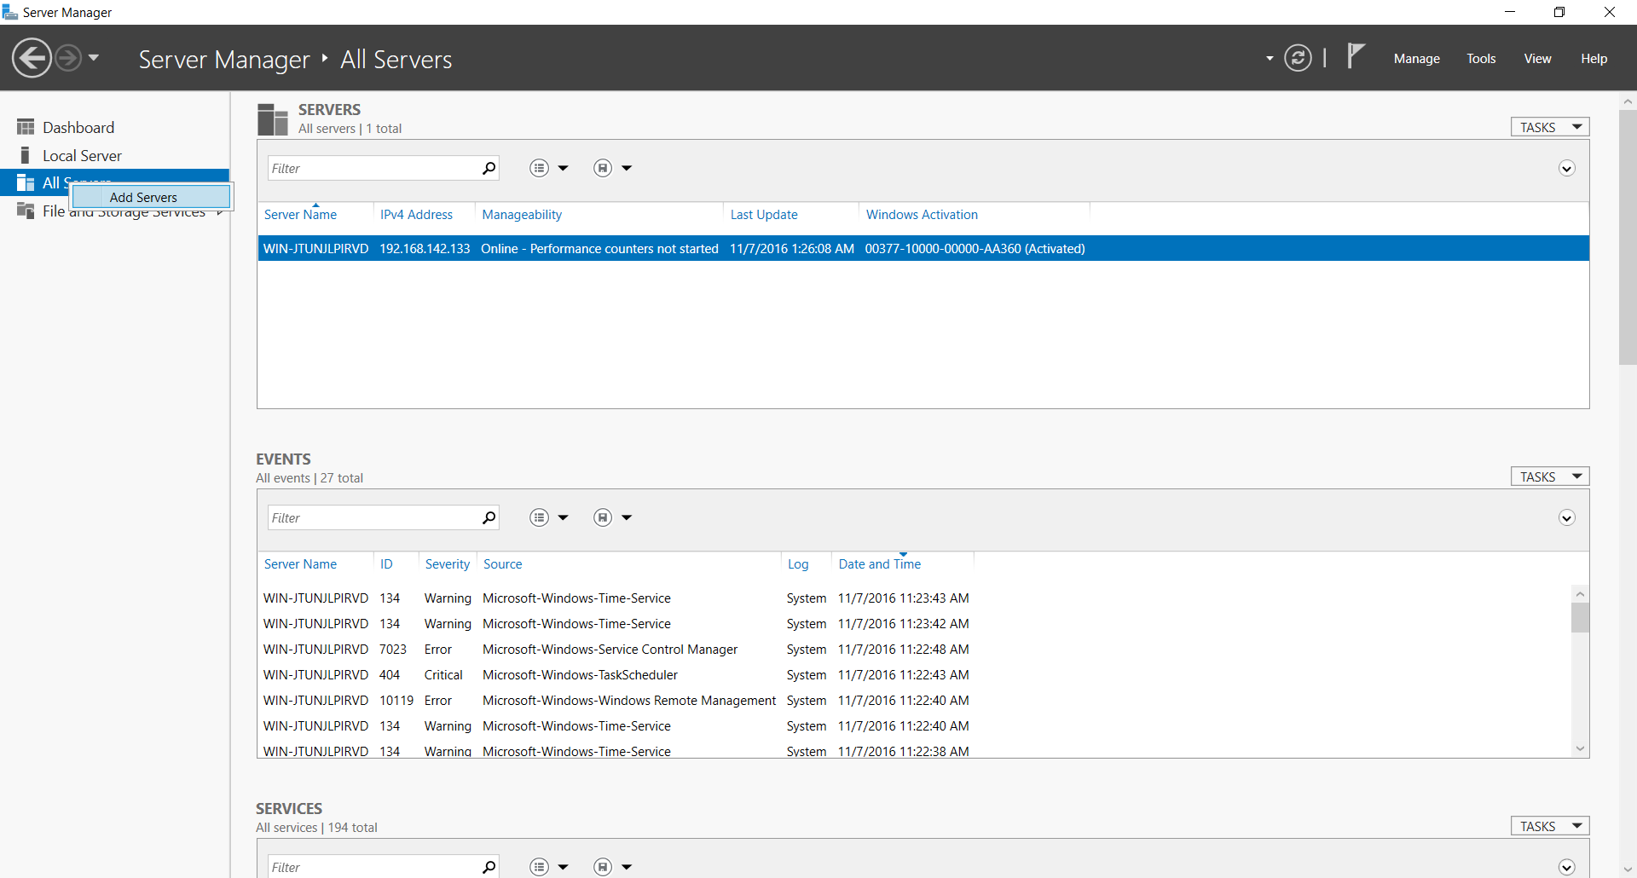Open the View menu
The image size is (1637, 878).
tap(1537, 59)
